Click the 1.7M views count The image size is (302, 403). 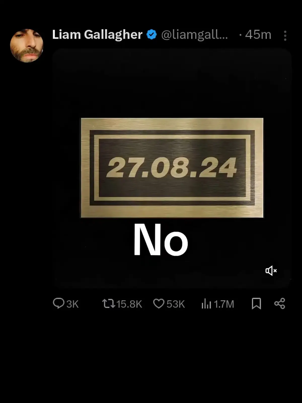224,304
